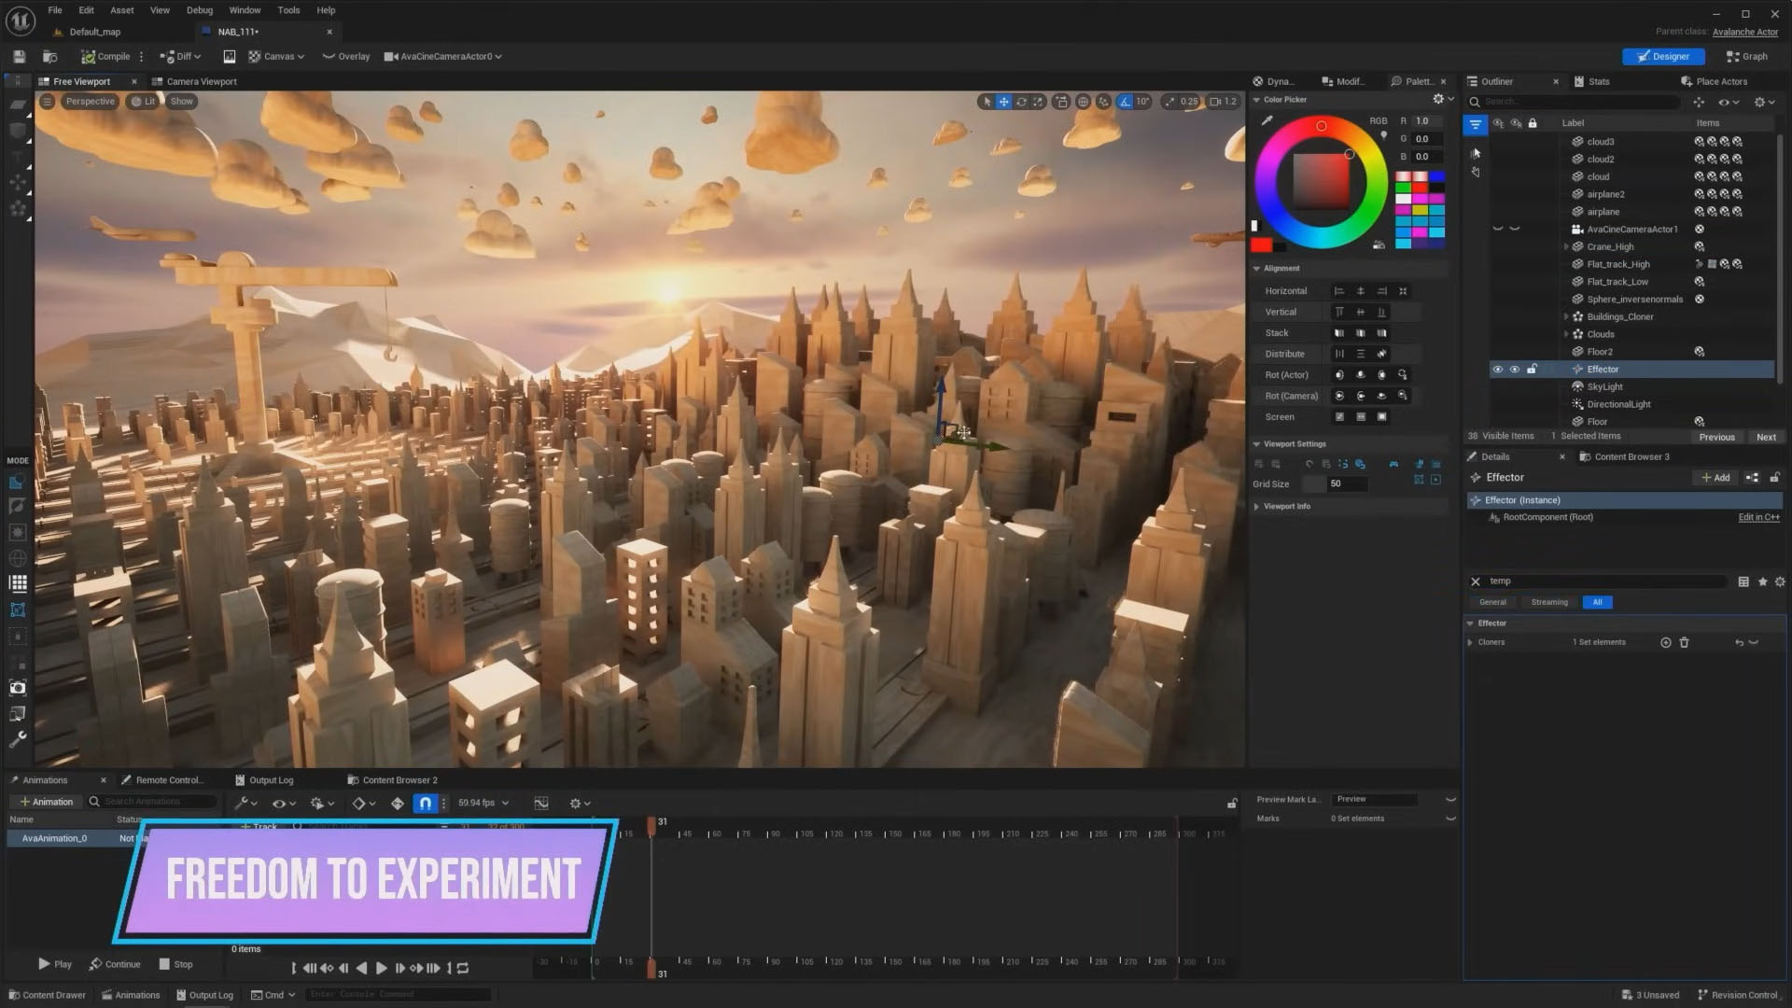The height and width of the screenshot is (1008, 1792).
Task: Switch to the Camera Viewport tab
Action: point(201,81)
